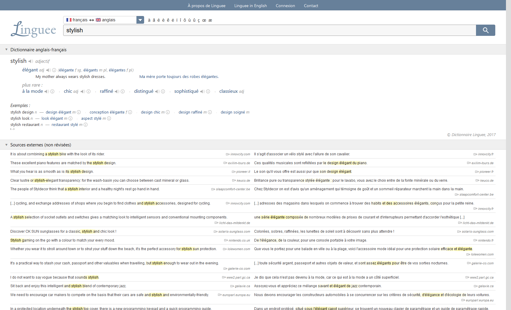Click the classieux translation link

[x=228, y=91]
